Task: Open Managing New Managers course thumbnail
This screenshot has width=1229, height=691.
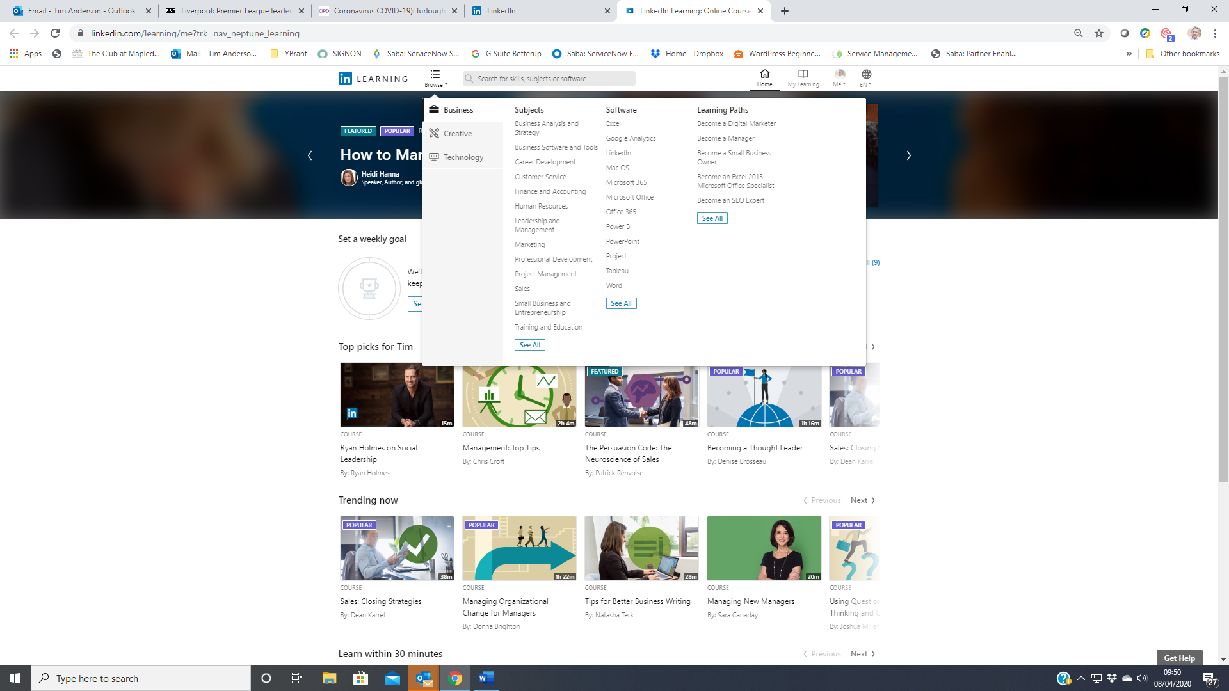Action: pos(764,548)
